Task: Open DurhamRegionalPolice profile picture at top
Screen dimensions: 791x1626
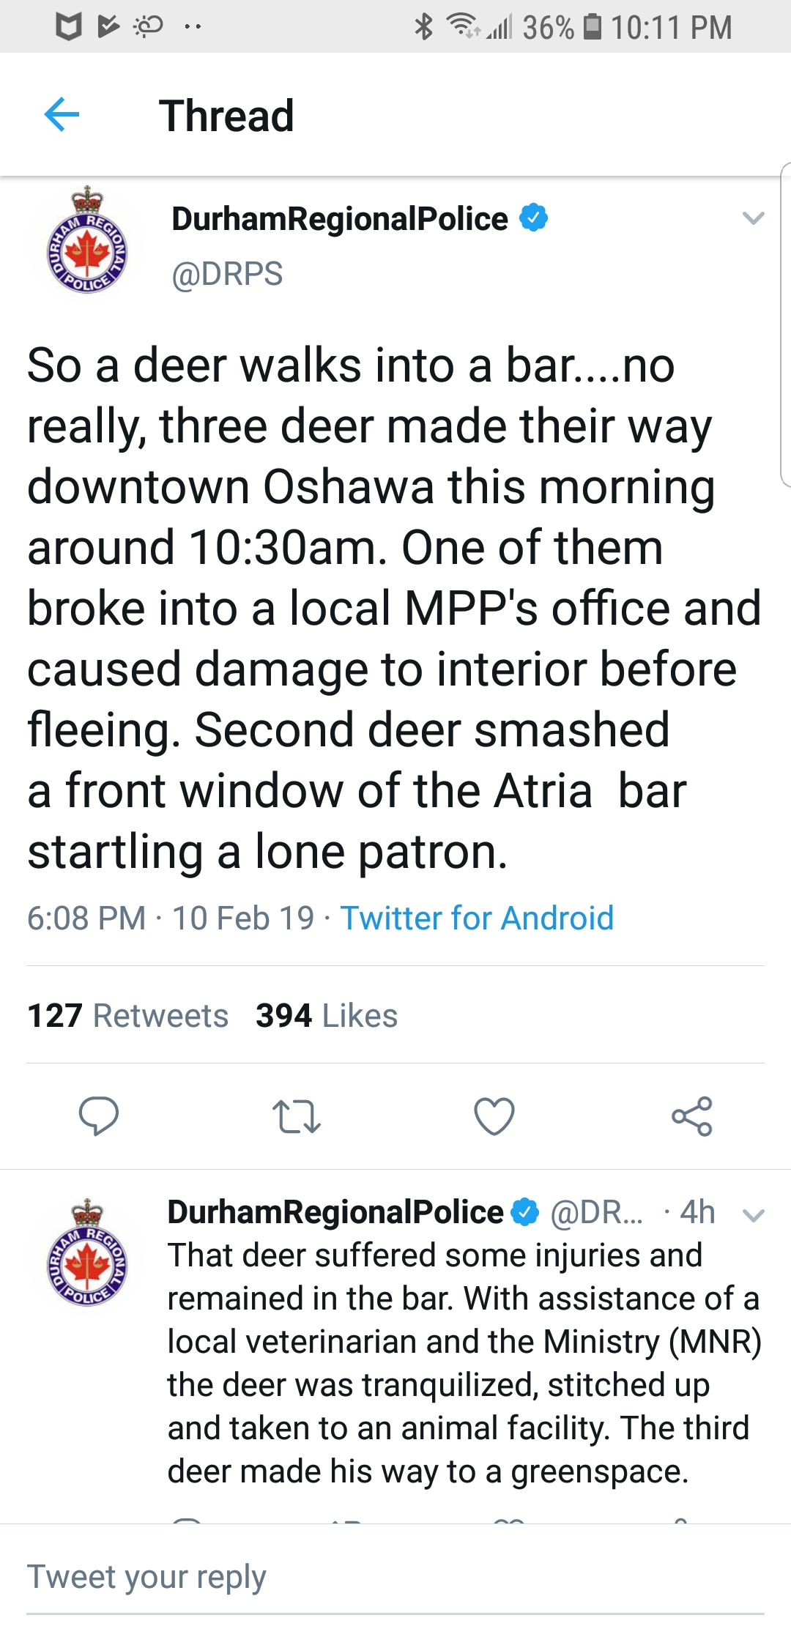Action: click(87, 241)
